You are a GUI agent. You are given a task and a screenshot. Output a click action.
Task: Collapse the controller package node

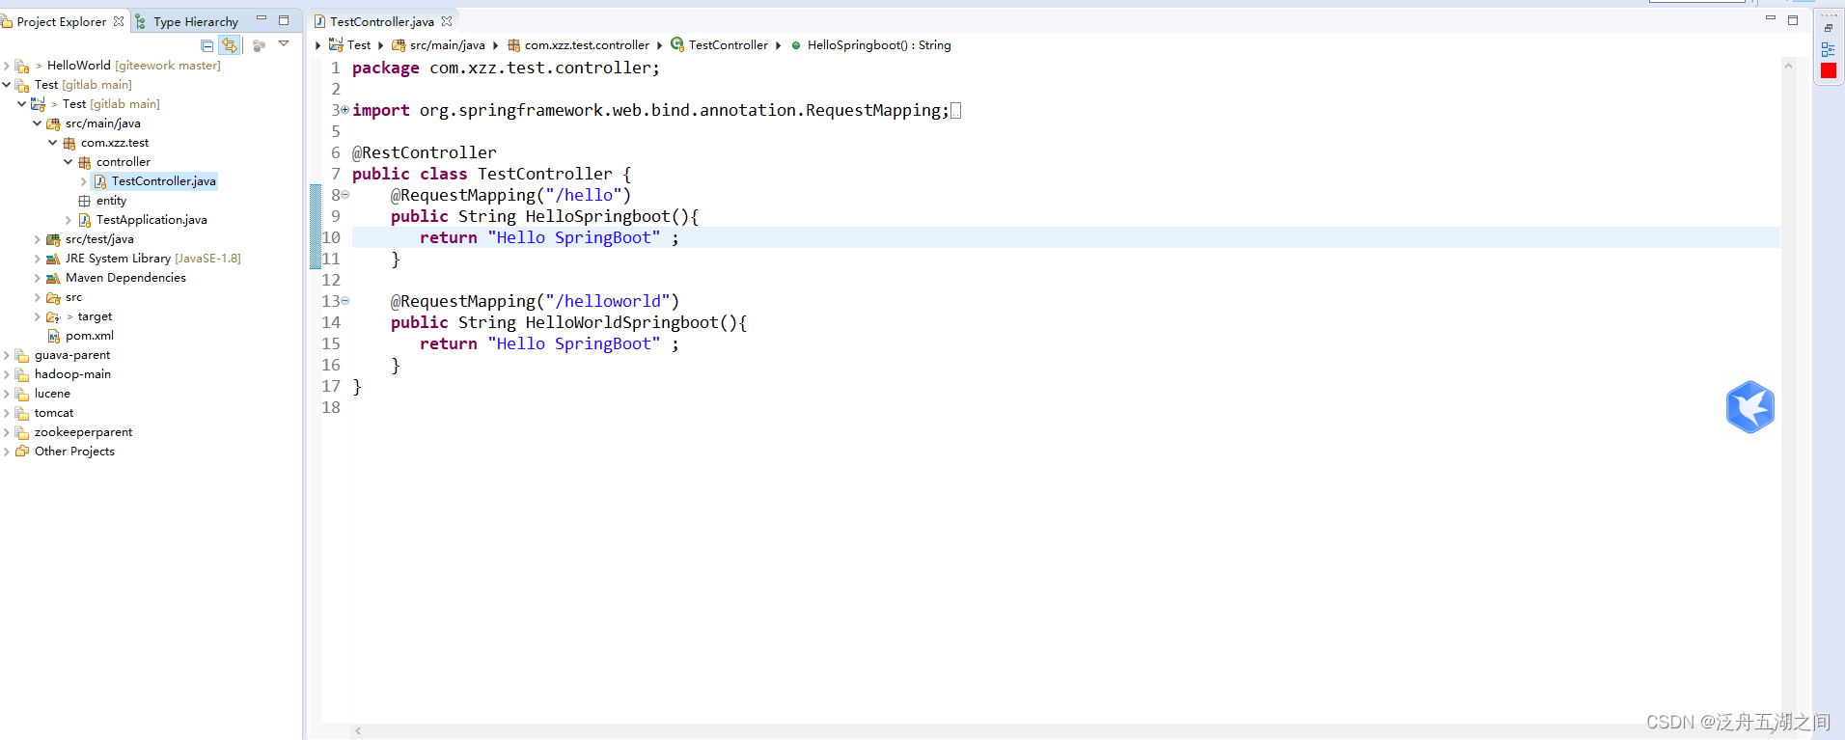(x=69, y=162)
